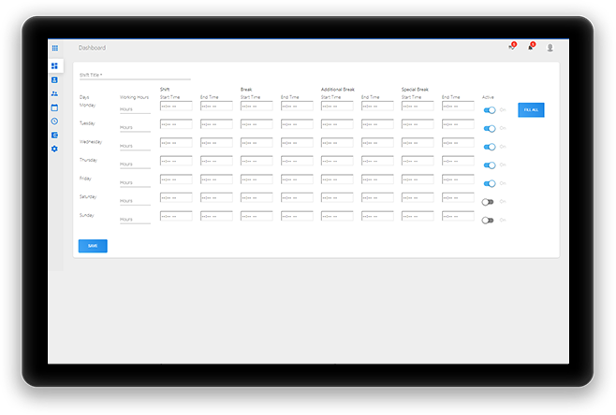Set Monday Shift End Time field

(x=216, y=106)
